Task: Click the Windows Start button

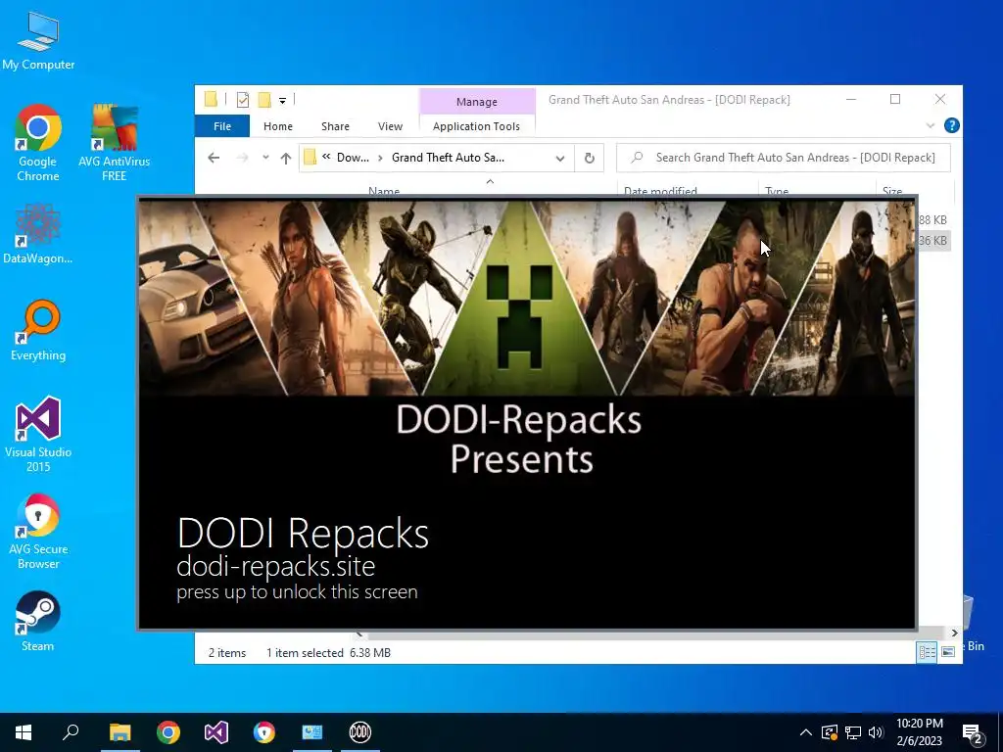Action: pyautogui.click(x=24, y=732)
